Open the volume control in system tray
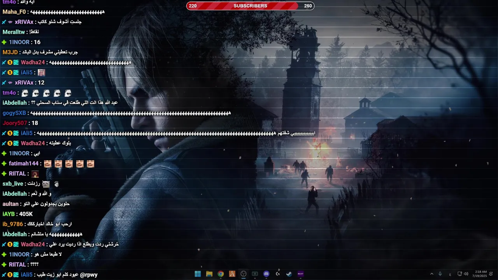Screen dimensions: 498x280 click(x=466, y=274)
